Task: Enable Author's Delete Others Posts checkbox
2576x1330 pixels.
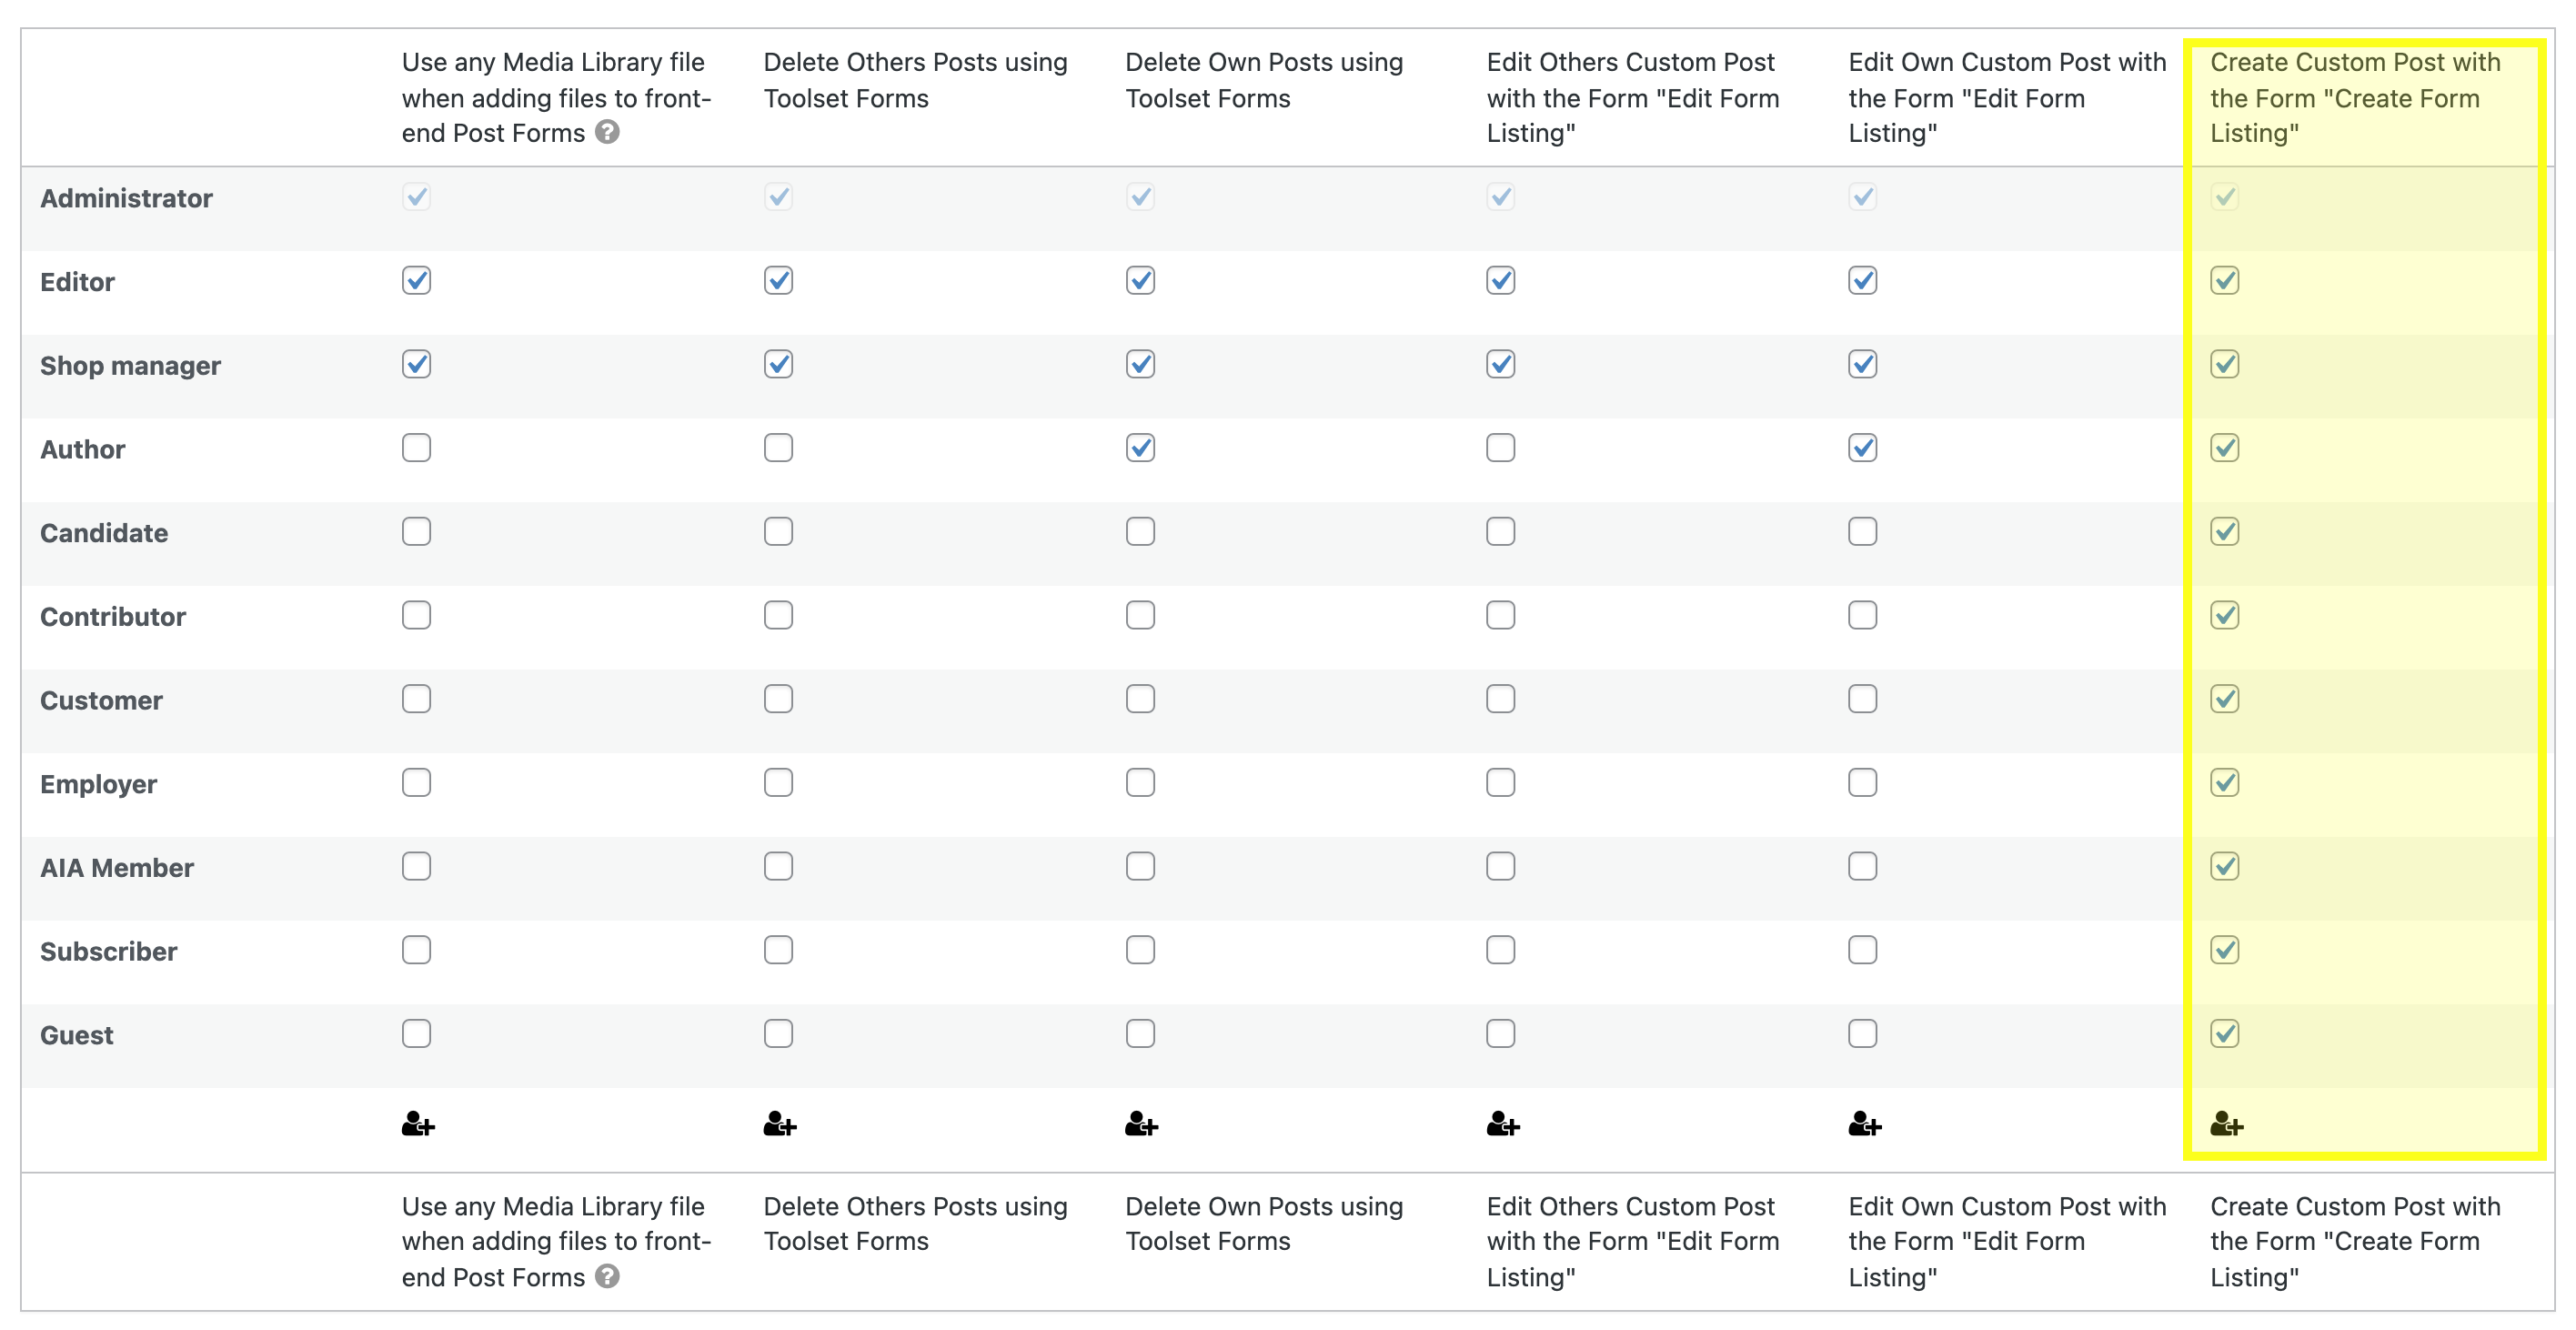Action: 779,447
